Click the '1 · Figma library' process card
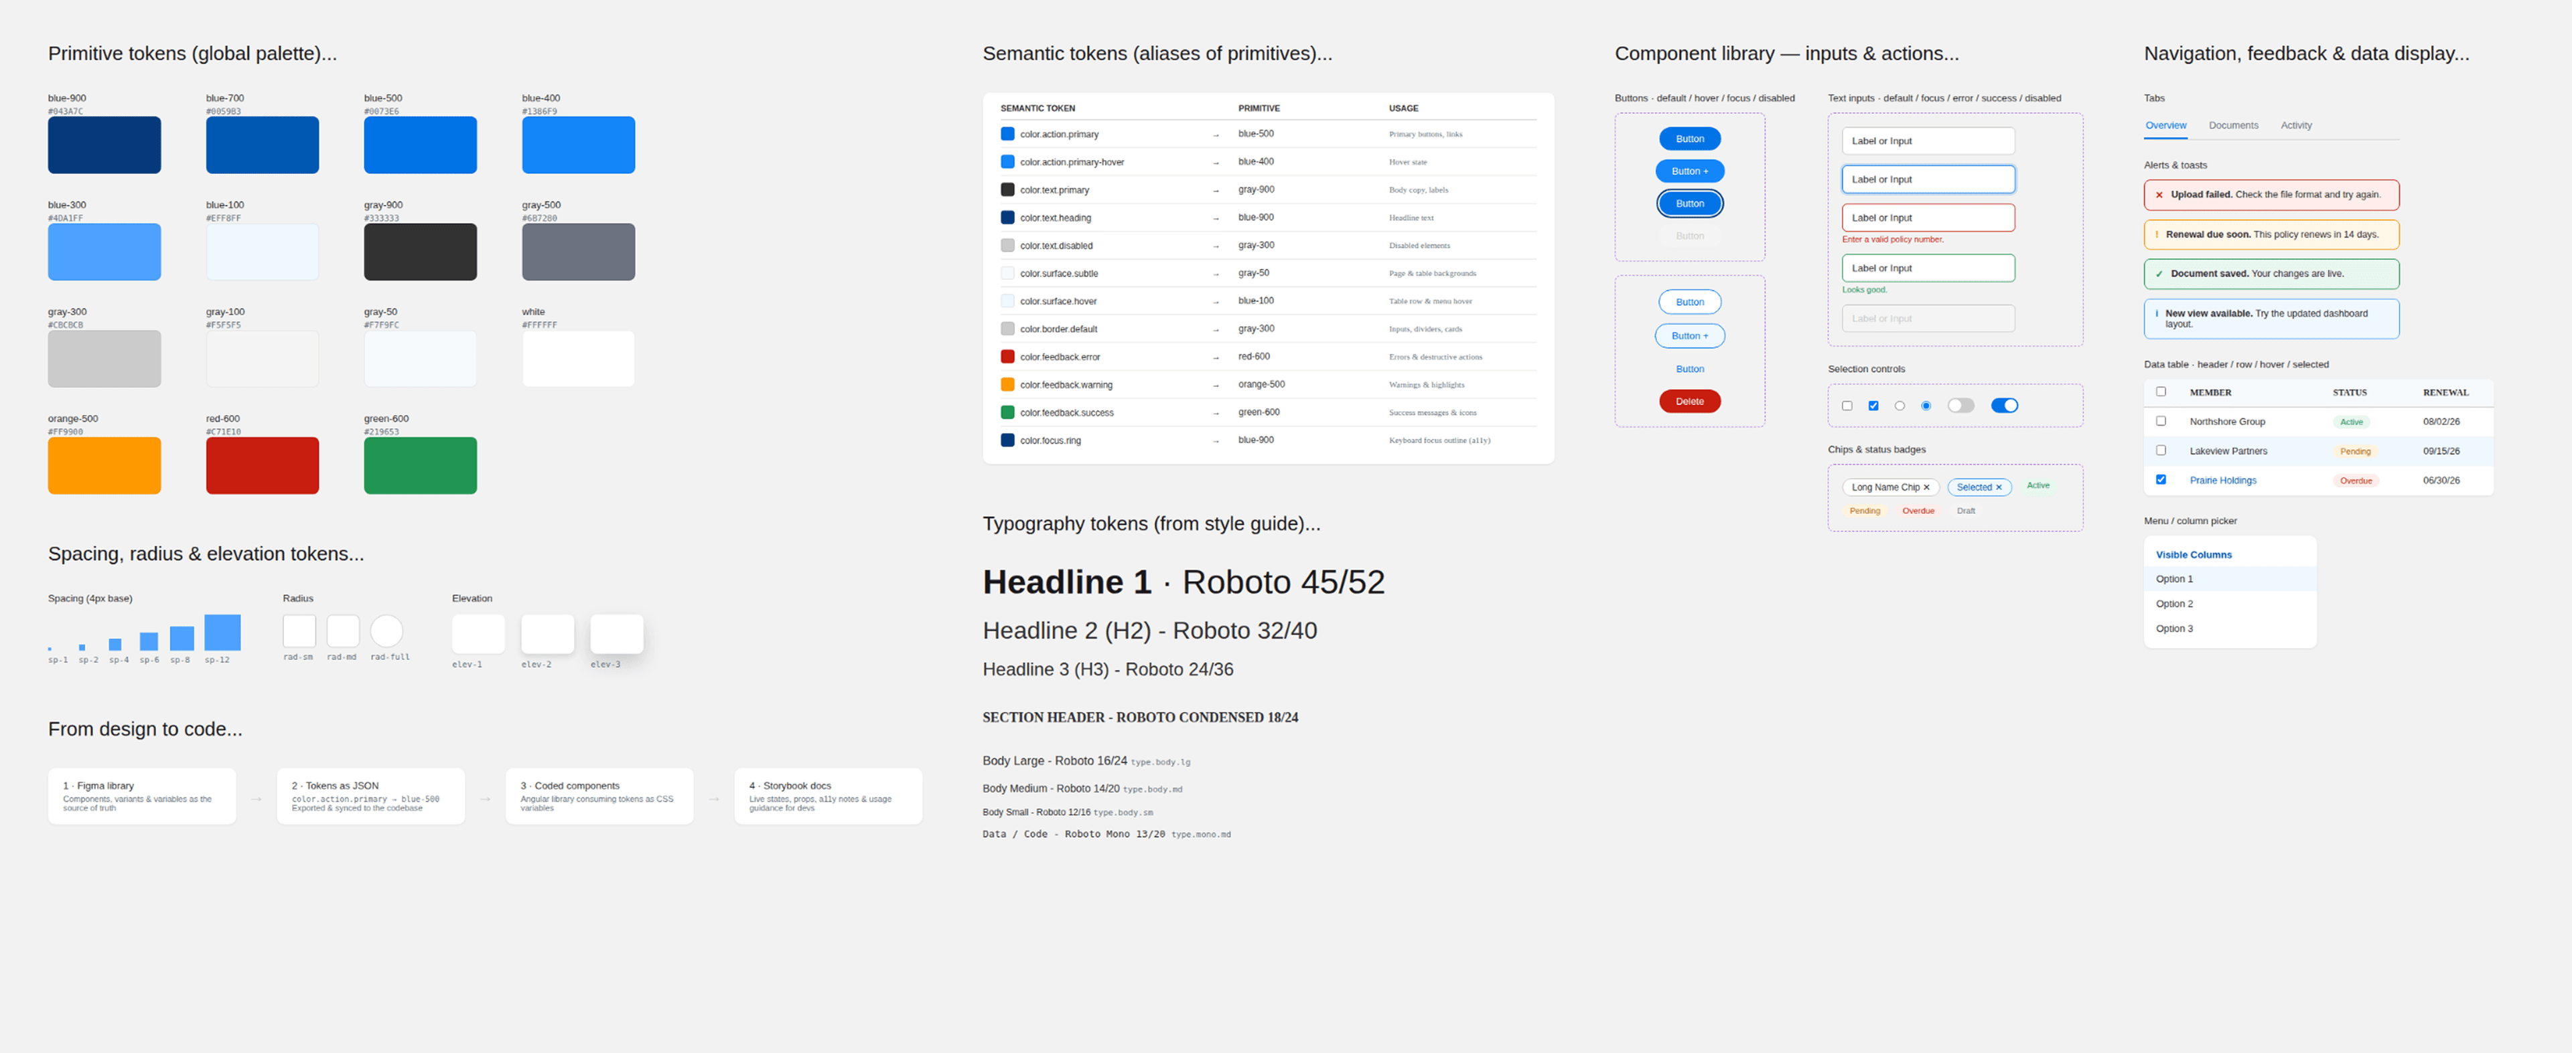The image size is (2572, 1053). click(x=142, y=795)
